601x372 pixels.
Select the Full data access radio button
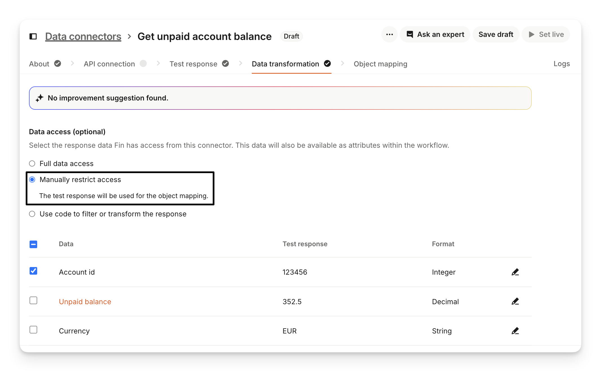pos(32,163)
